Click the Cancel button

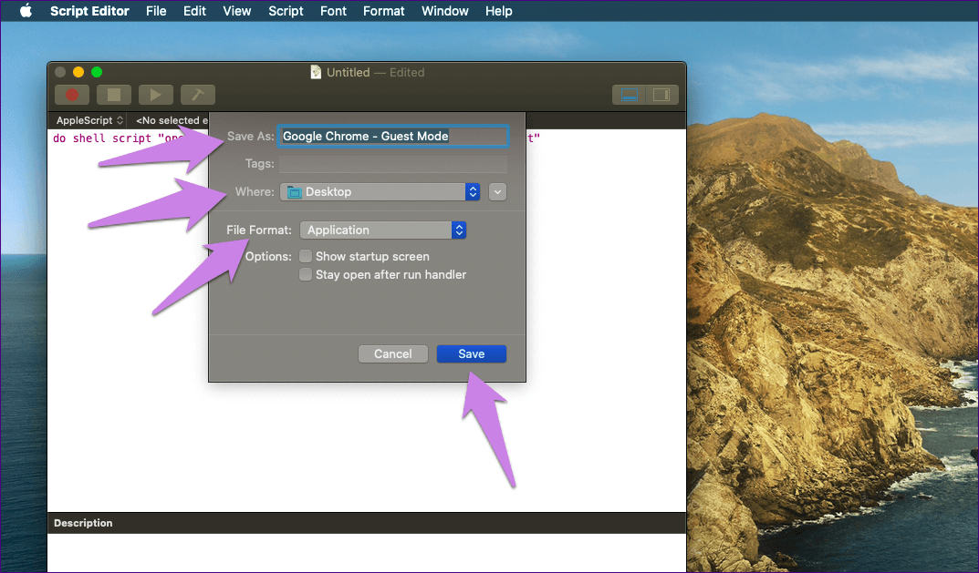(392, 353)
